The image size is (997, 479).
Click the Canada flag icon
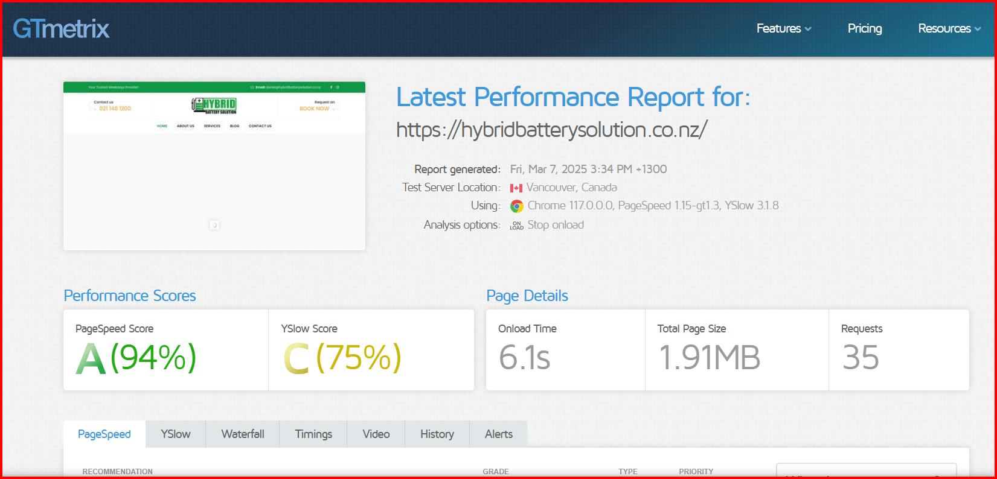tap(516, 188)
